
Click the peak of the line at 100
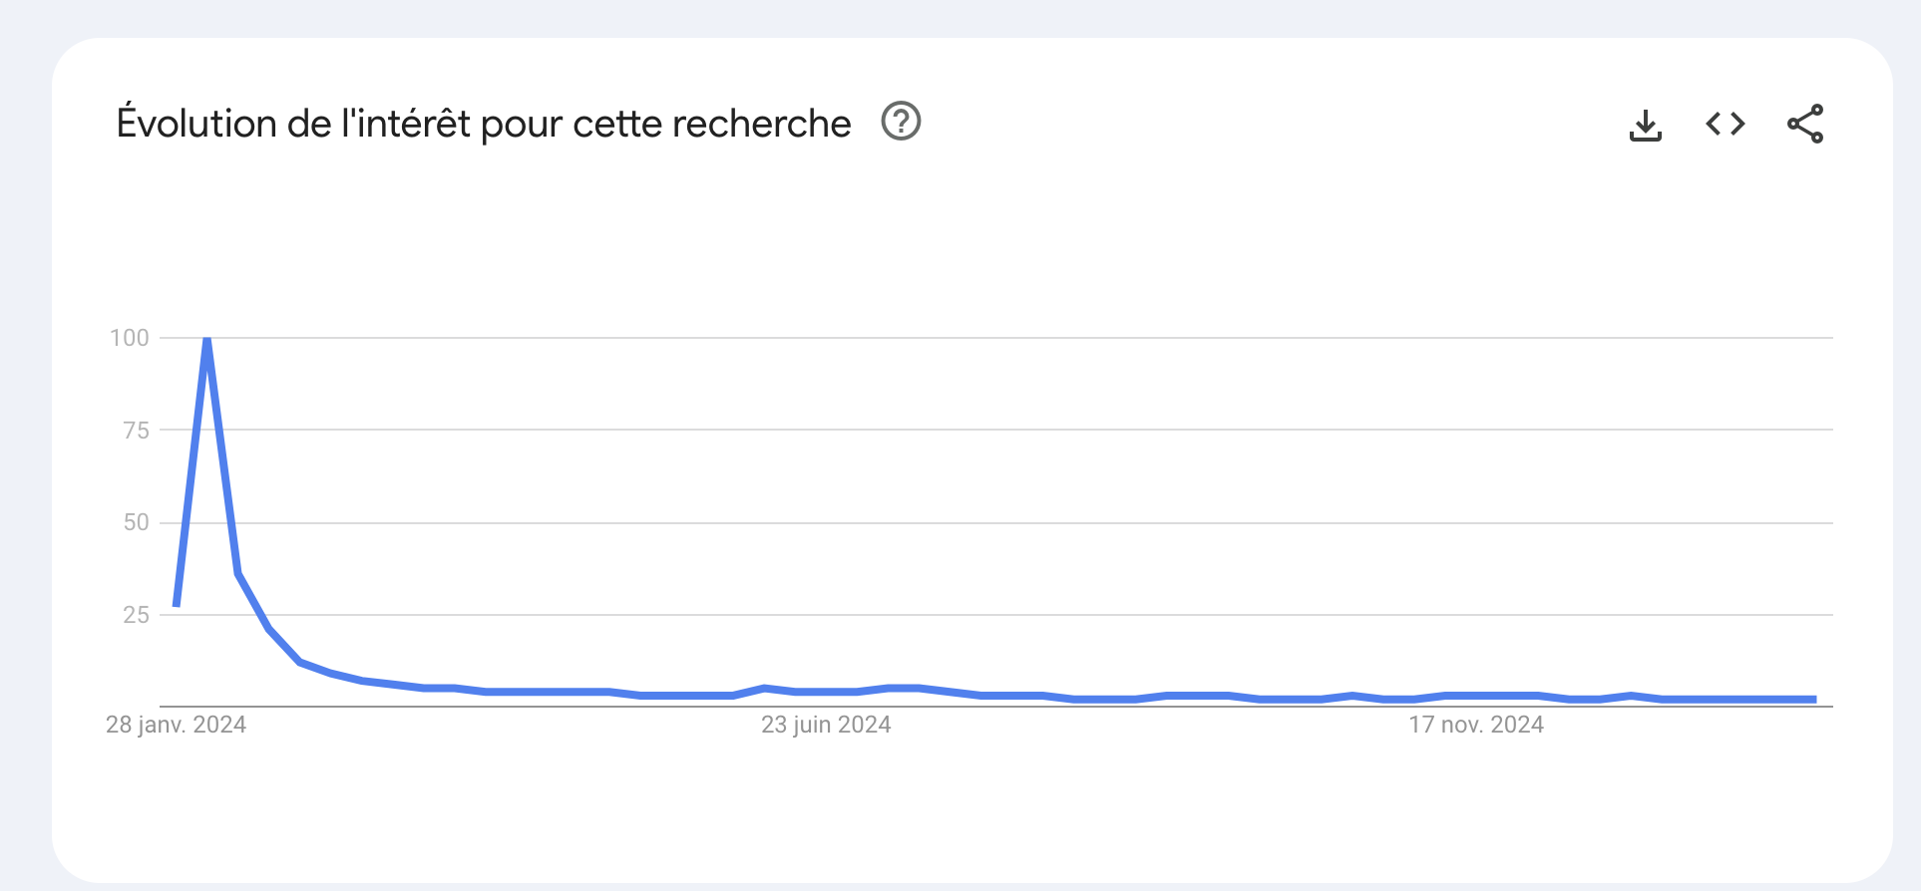pos(206,340)
